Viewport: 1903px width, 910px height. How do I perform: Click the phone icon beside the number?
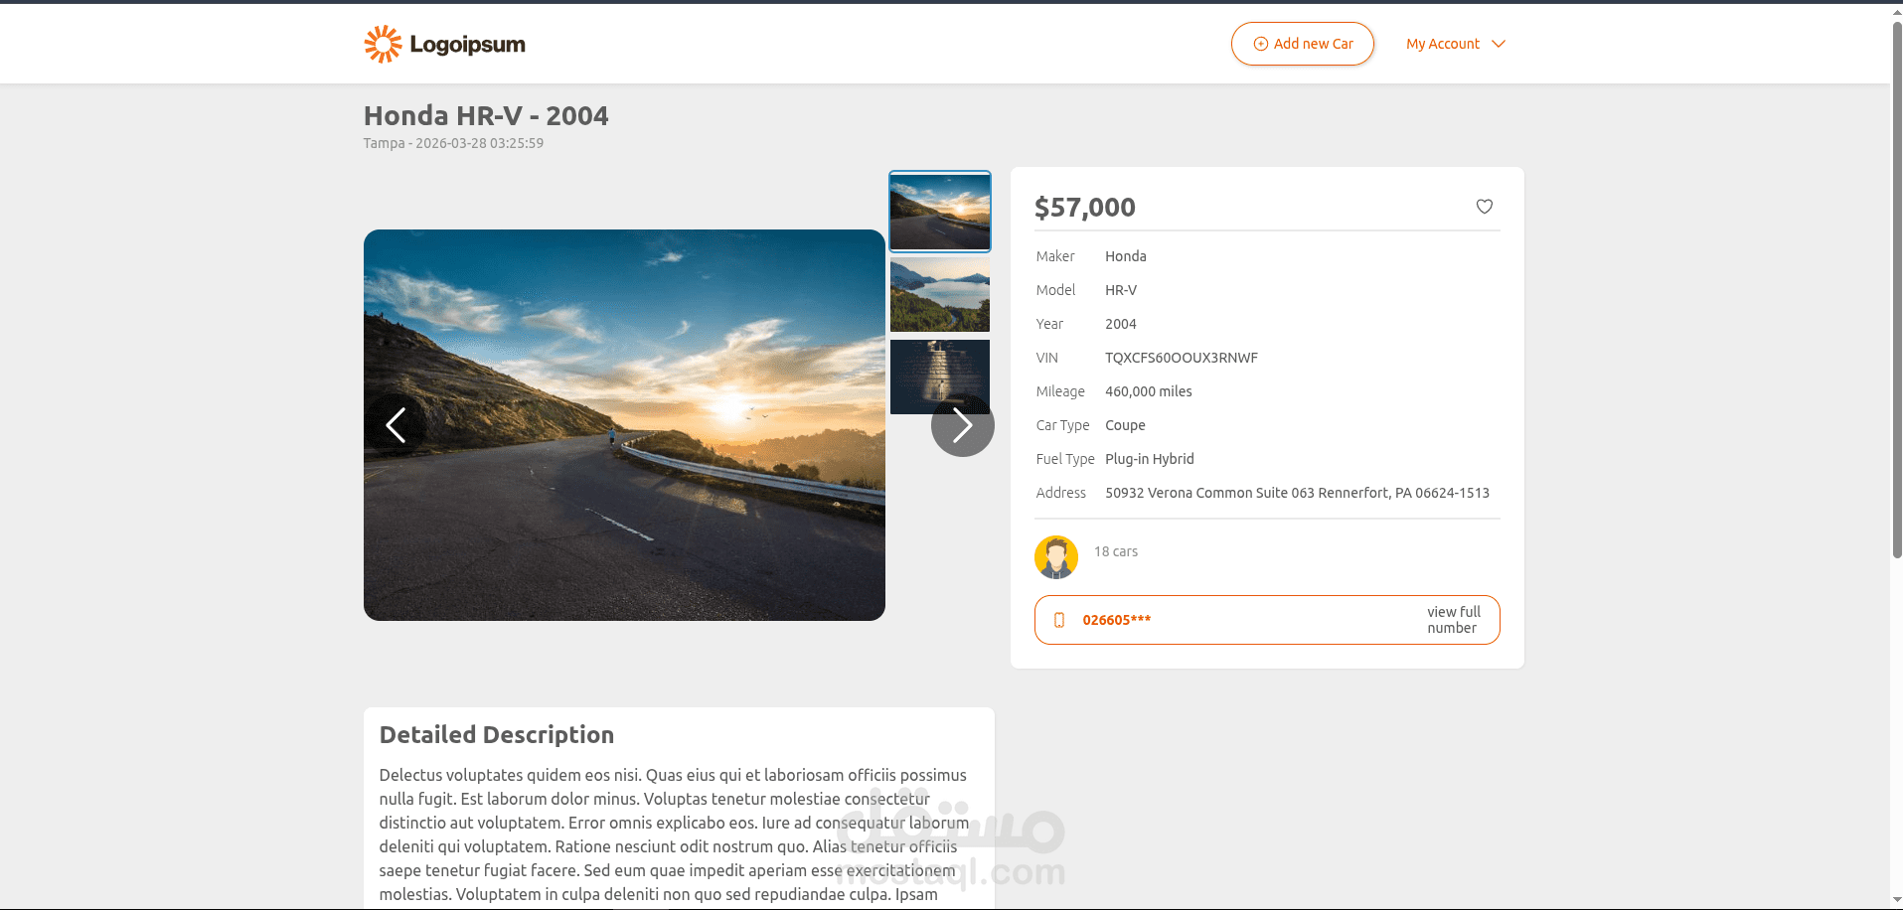tap(1059, 620)
